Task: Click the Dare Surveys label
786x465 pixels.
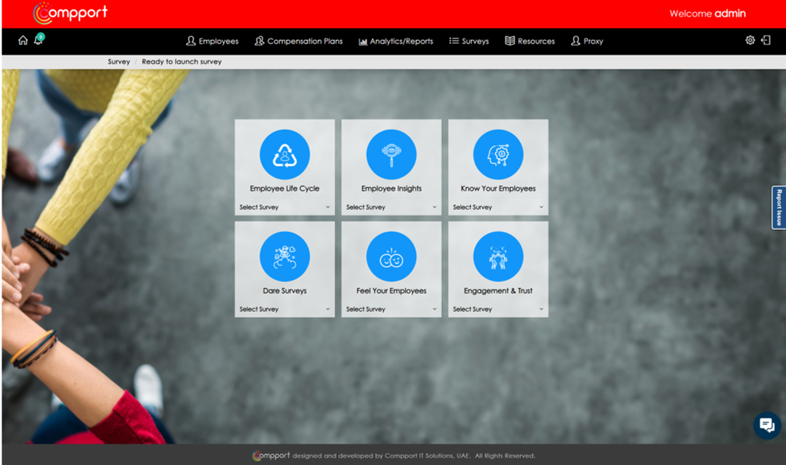Action: [284, 291]
